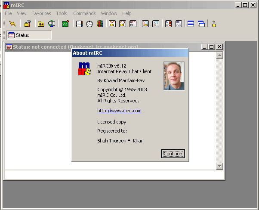
Task: Click the Connect lightning bolt icon
Action: click(x=12, y=24)
